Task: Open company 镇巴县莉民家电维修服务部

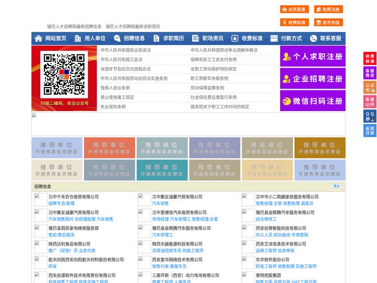Action: point(74,228)
